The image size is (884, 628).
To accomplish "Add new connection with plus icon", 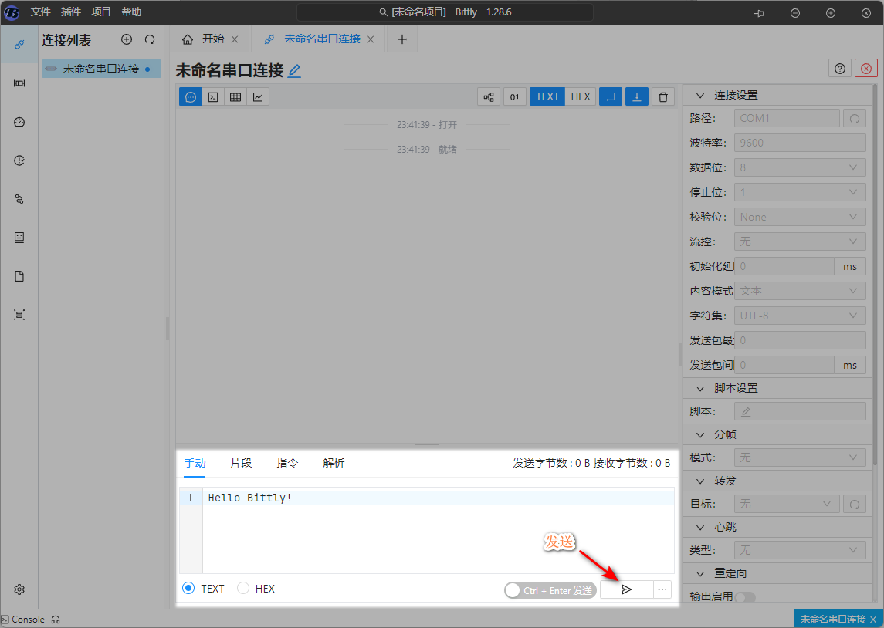I will pos(127,39).
